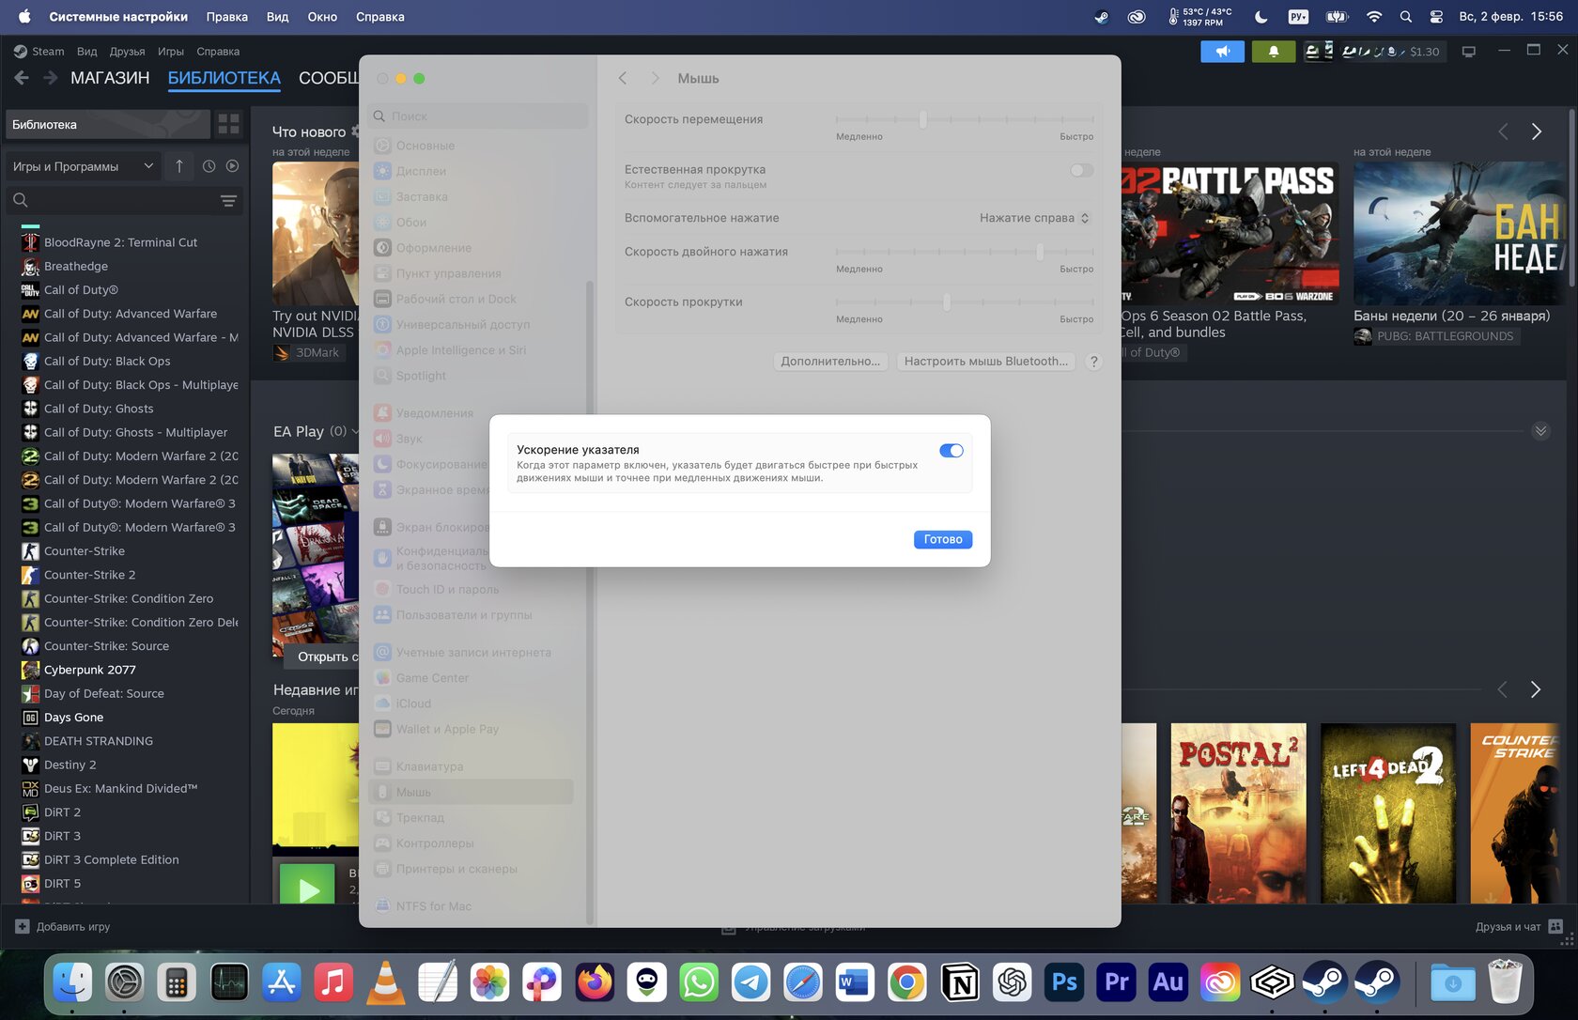
Task: Open Control Center in menu bar
Action: pyautogui.click(x=1436, y=17)
